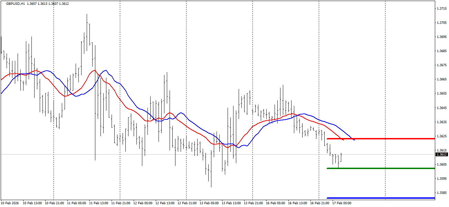Viewport: 449px width, 207px height.
Task: Click the 12 Feb 13:00 time label
Action: coord(165,203)
